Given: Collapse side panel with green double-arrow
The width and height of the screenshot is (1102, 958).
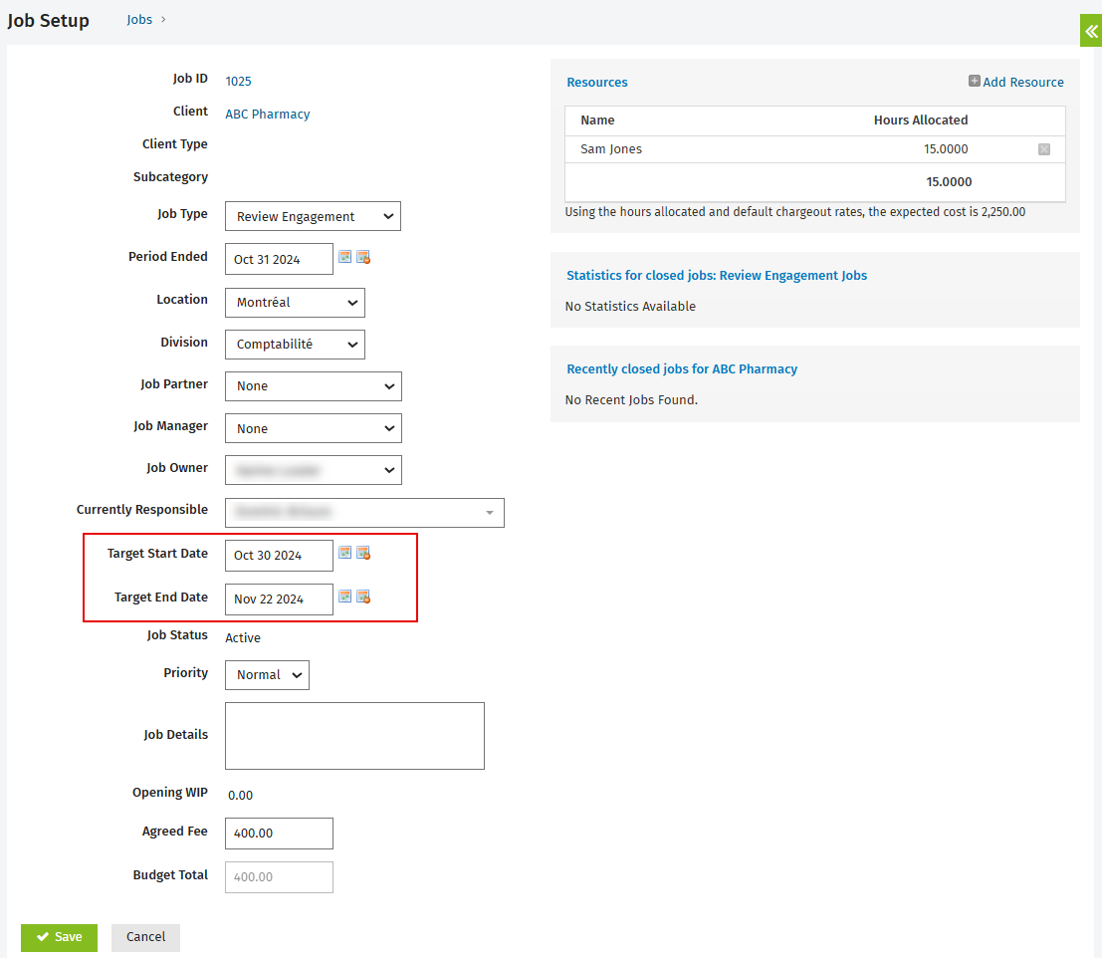Looking at the screenshot, I should (x=1091, y=31).
